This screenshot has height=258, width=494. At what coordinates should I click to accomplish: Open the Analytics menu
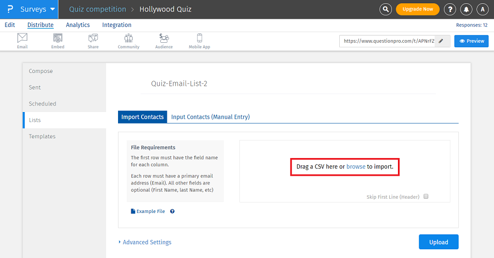click(x=78, y=25)
